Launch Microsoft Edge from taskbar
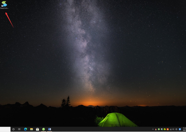Viewport: 186px width, 132px height. (26, 129)
